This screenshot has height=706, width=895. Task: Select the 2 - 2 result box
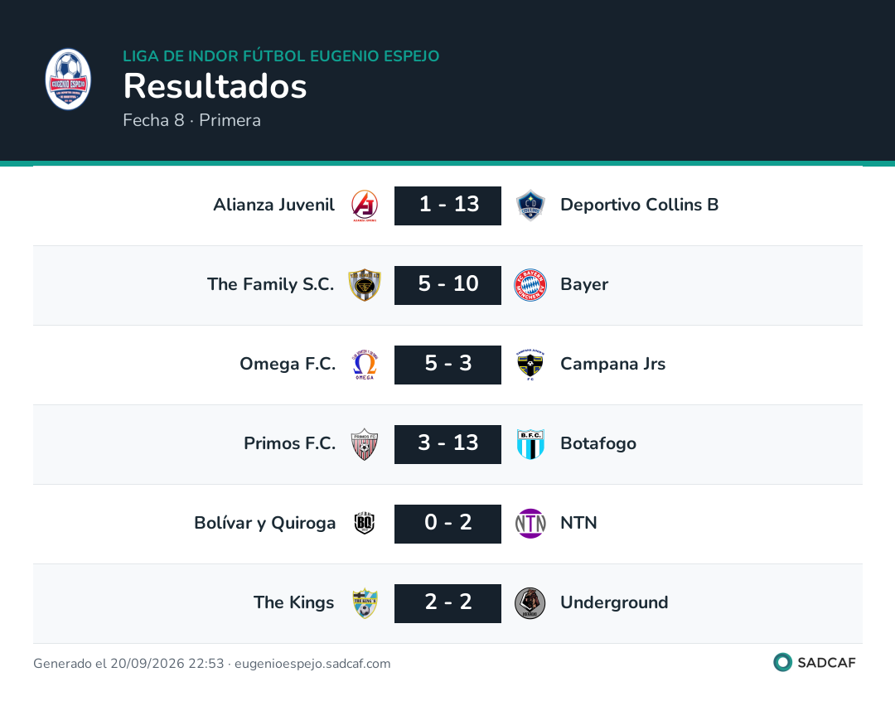click(447, 602)
